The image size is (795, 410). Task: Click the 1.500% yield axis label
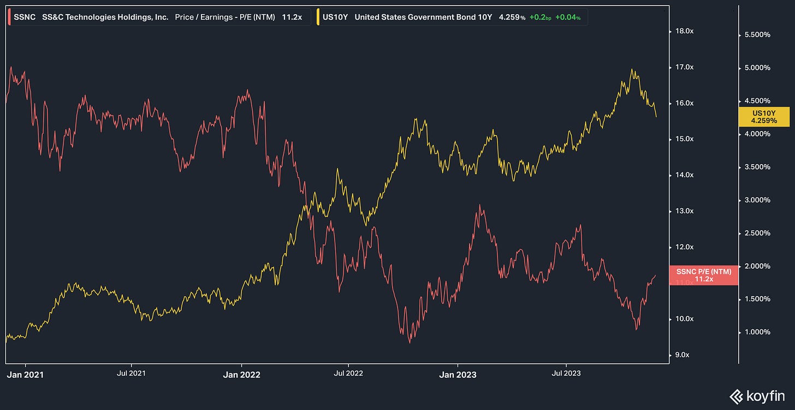[758, 299]
